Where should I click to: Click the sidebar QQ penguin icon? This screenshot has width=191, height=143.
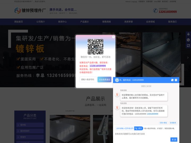pos(188,34)
